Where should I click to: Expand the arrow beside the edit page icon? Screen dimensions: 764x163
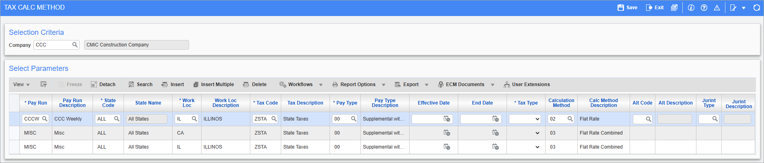click(743, 8)
